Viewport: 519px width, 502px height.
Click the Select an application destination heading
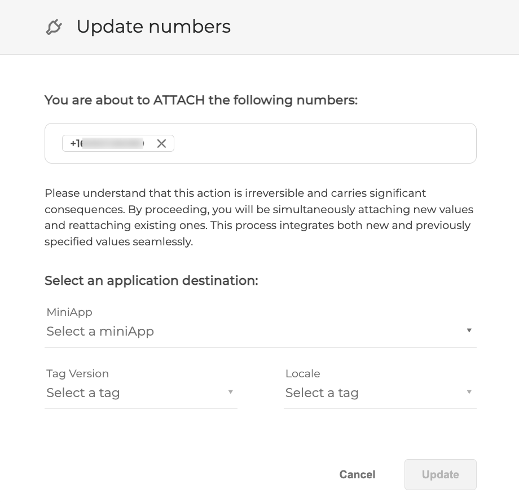coord(151,280)
